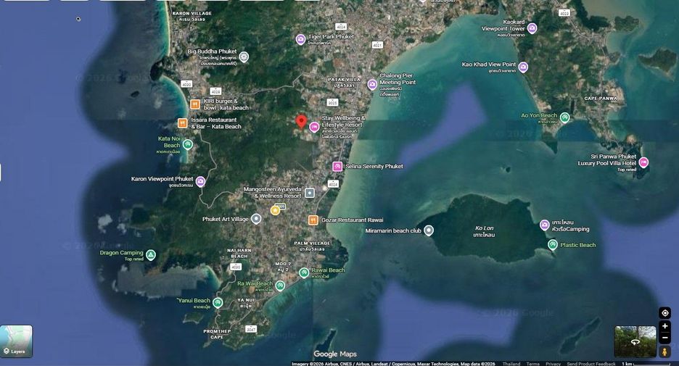Open Mangosteen Ayurveda & Wellness Resort marker
Viewport: 679px width, 366px height.
pyautogui.click(x=310, y=193)
